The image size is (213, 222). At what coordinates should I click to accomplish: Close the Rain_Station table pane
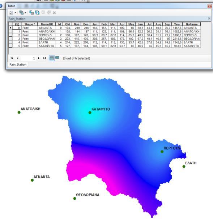(x=209, y=18)
